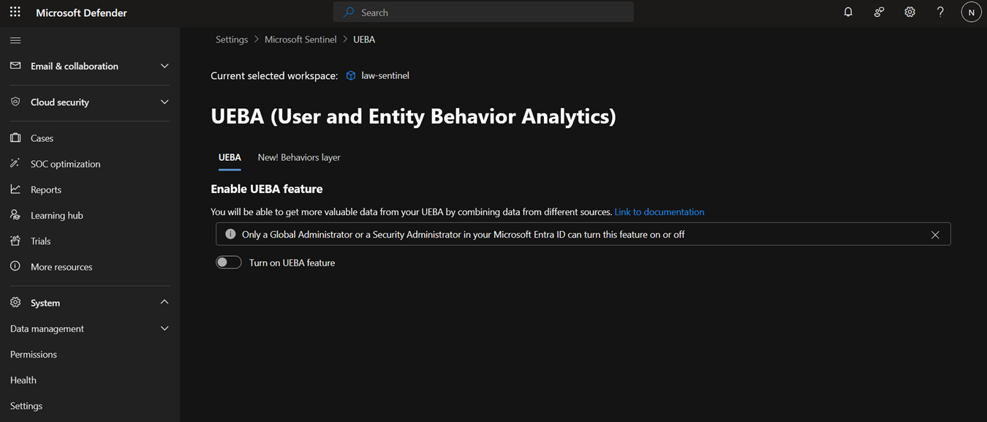Click the Learning hub icon
The width and height of the screenshot is (987, 422).
pos(15,215)
